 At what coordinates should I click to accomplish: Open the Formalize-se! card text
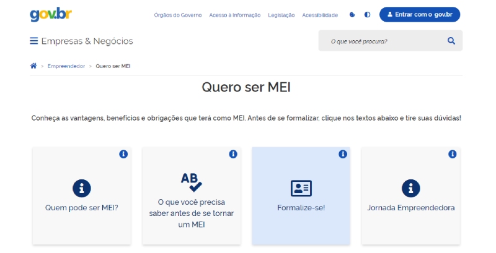coord(301,208)
